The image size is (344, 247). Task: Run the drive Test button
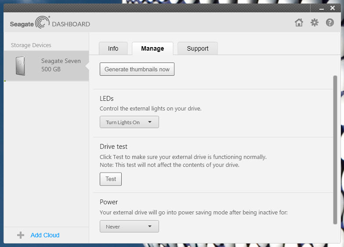coord(111,179)
